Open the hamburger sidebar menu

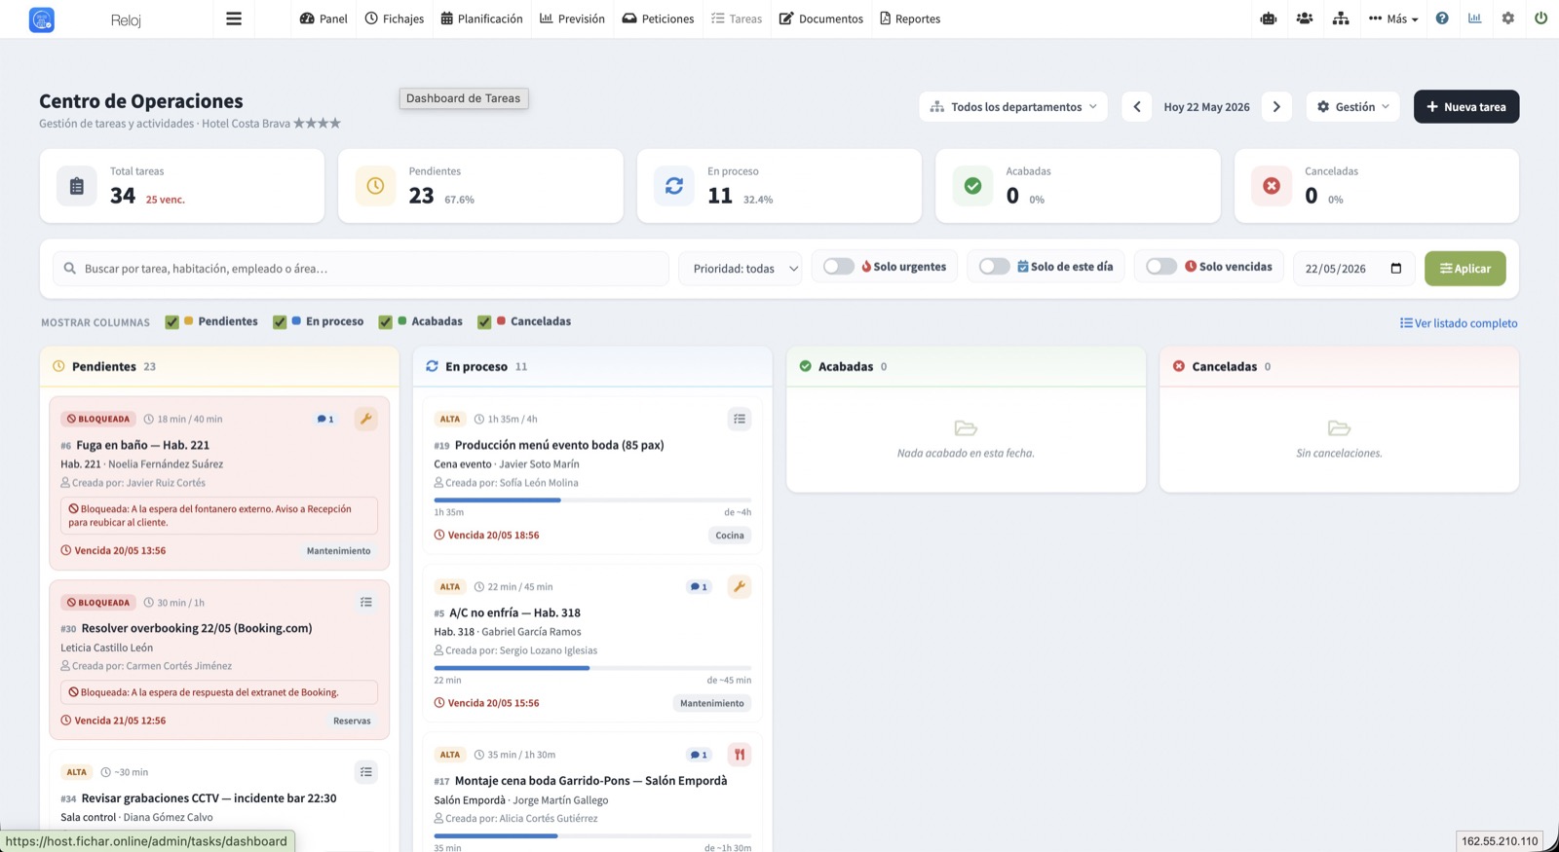click(234, 19)
